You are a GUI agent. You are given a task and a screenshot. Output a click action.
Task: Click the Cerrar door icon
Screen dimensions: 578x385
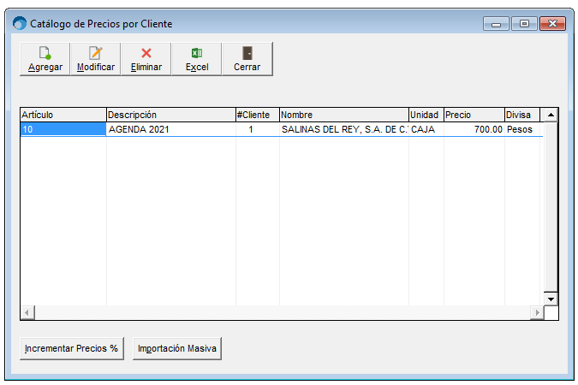(247, 53)
